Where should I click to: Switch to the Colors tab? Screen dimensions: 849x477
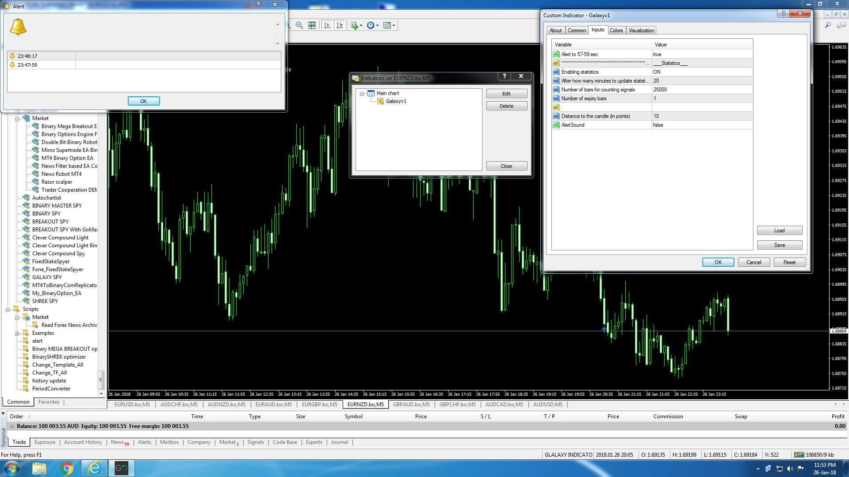[616, 30]
